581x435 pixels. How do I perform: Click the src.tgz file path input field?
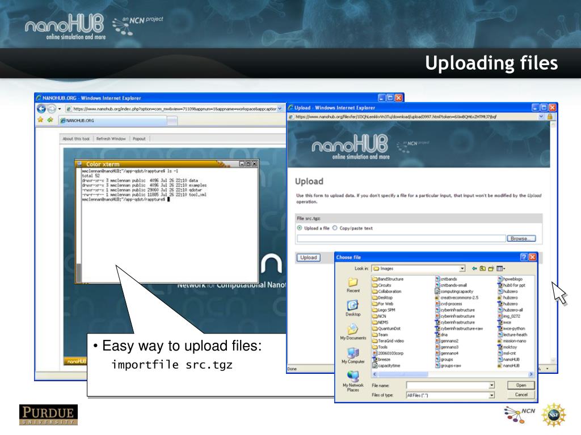pyautogui.click(x=401, y=238)
